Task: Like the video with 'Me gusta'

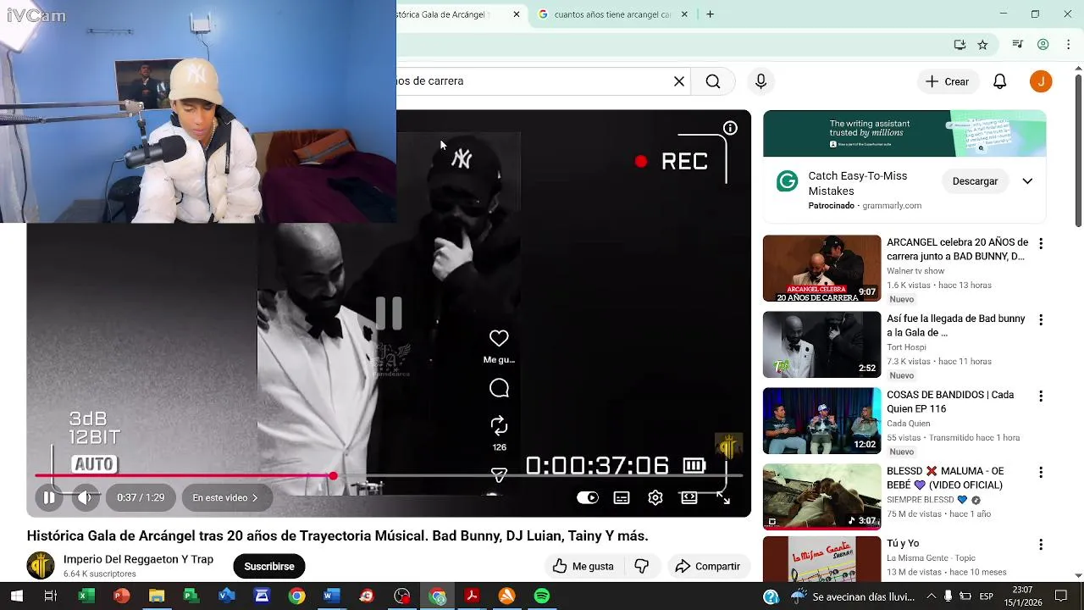Action: (x=583, y=566)
